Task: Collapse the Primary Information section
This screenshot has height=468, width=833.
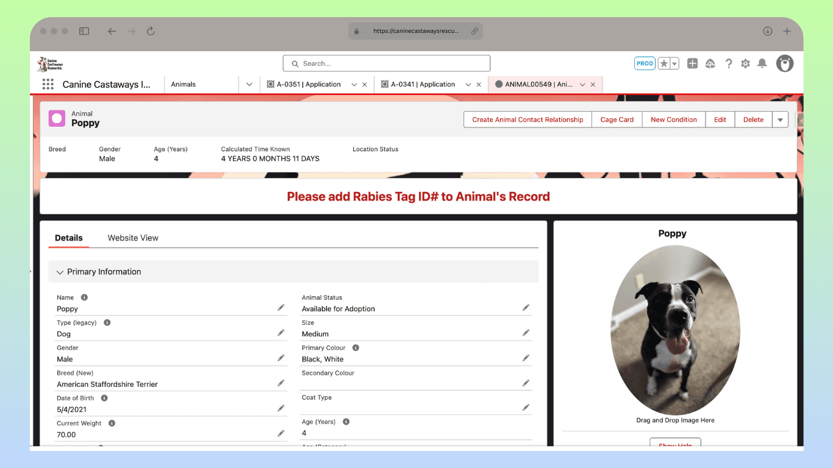Action: coord(60,272)
